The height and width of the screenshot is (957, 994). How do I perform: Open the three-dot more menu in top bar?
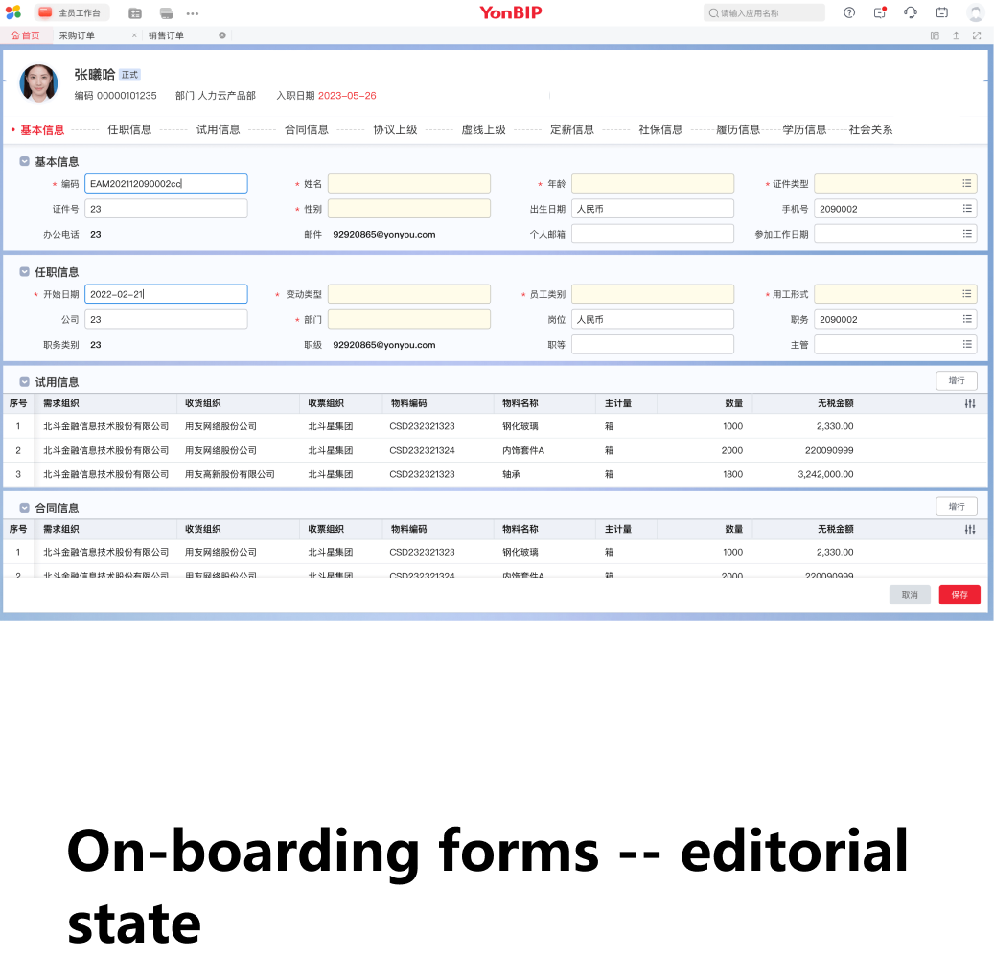tap(193, 13)
